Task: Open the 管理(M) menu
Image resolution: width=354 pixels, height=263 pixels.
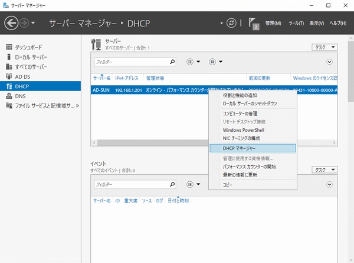Action: coord(273,23)
